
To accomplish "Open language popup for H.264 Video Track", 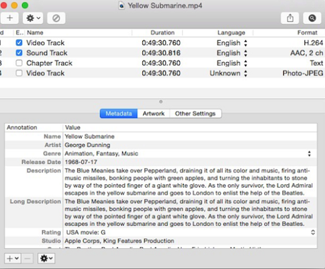I will click(x=246, y=43).
